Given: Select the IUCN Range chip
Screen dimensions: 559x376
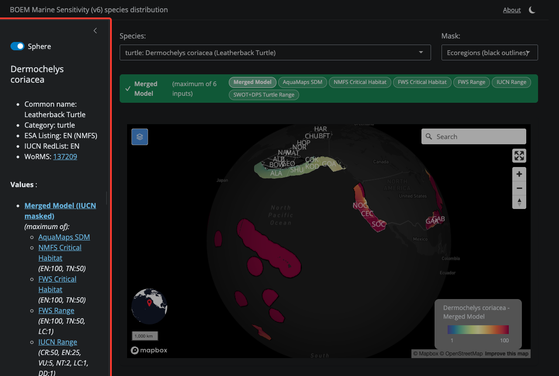Looking at the screenshot, I should click(x=511, y=82).
